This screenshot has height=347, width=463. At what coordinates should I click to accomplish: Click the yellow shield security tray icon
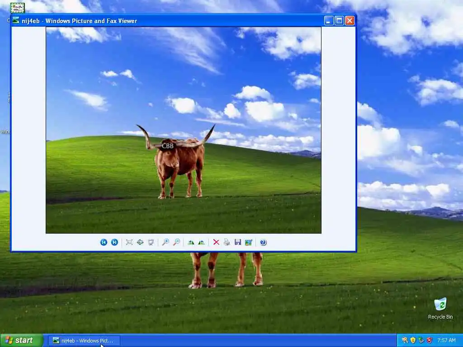click(413, 341)
